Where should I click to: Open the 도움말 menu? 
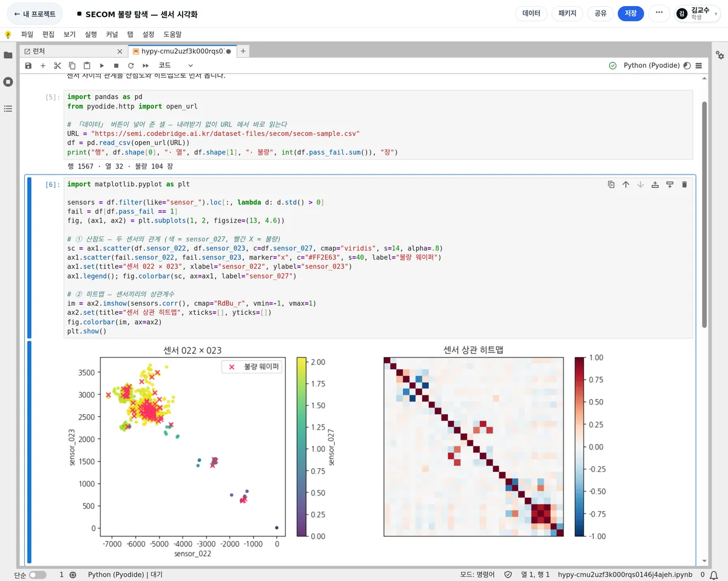coord(172,35)
